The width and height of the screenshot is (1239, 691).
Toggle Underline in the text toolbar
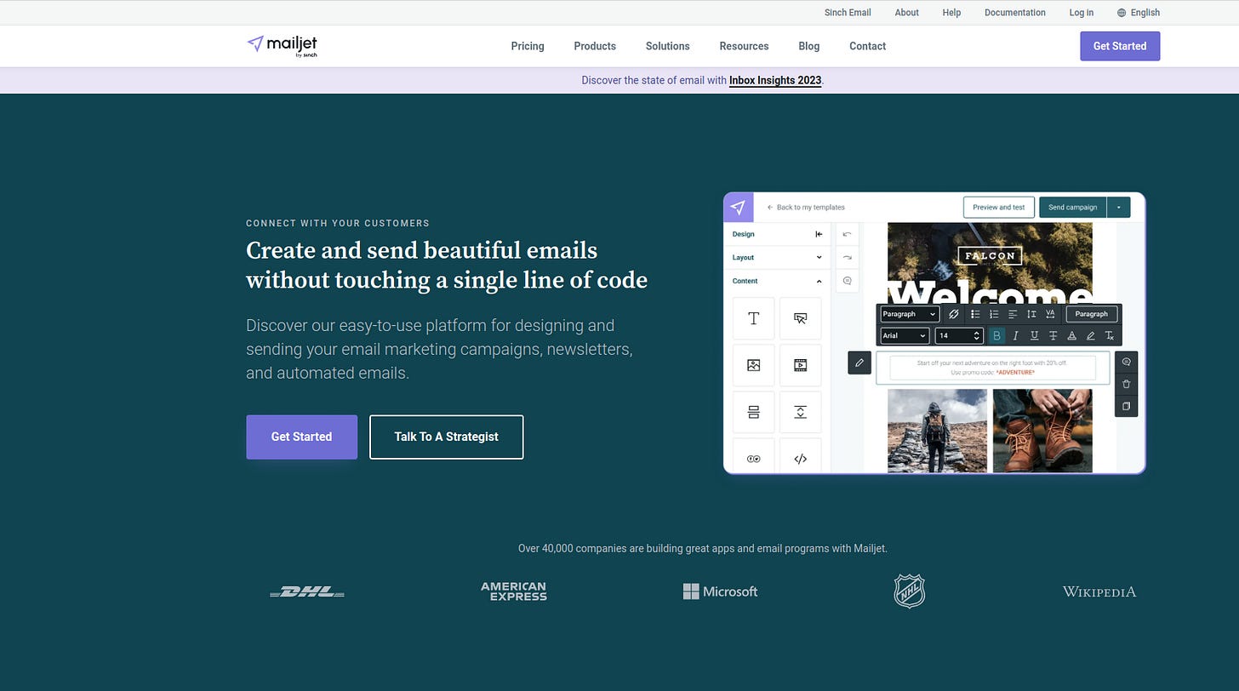coord(1034,336)
